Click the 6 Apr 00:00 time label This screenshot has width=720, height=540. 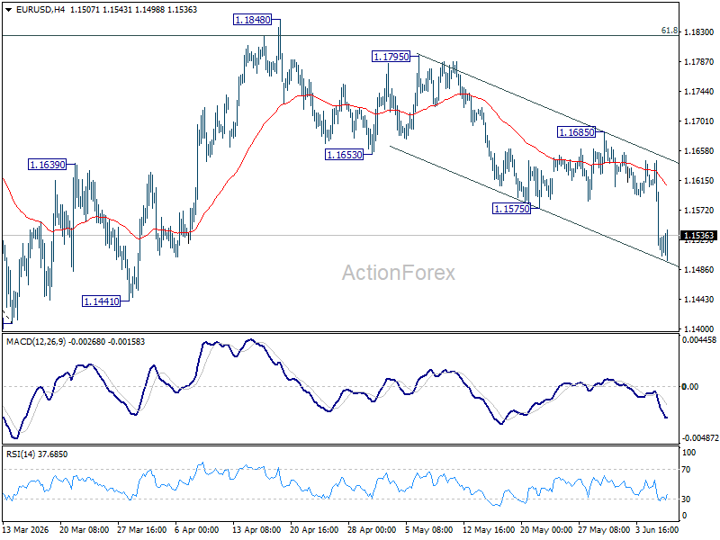(197, 529)
